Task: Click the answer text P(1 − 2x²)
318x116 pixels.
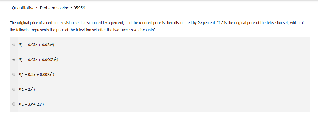Action: pyautogui.click(x=27, y=89)
